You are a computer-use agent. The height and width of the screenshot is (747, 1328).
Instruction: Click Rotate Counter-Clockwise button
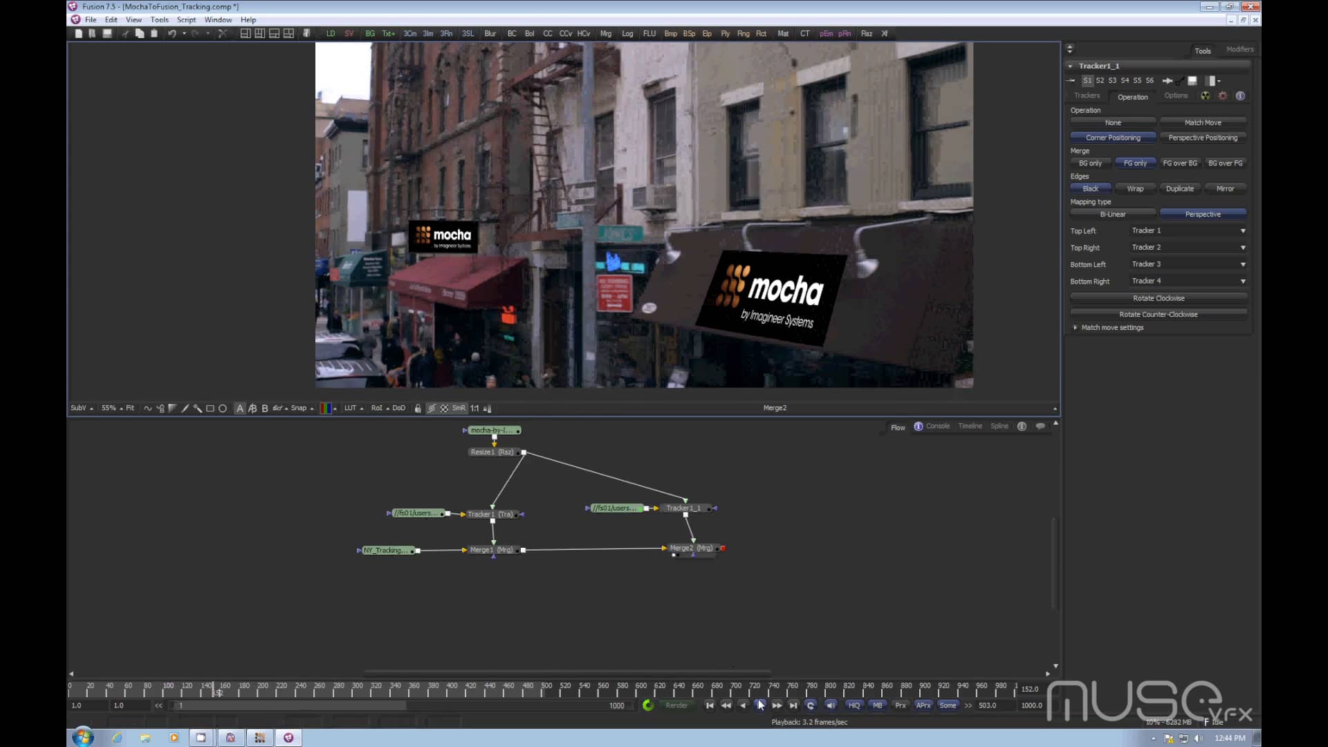click(x=1159, y=315)
